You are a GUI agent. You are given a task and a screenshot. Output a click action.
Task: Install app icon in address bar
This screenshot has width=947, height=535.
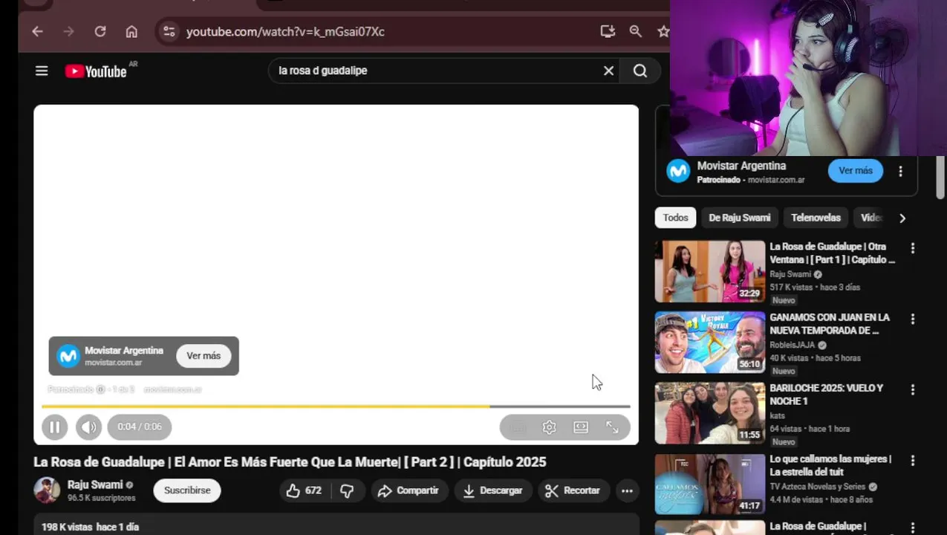click(608, 31)
